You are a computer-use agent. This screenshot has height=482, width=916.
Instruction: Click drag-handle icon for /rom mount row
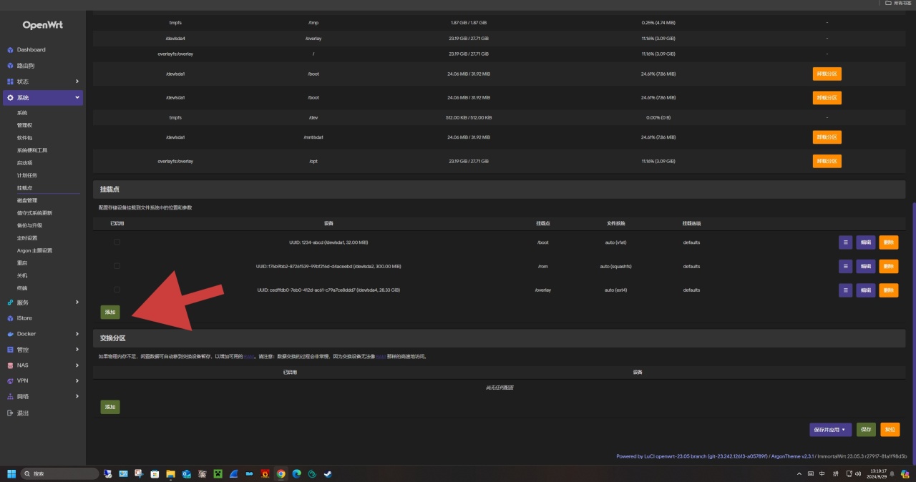[845, 266]
